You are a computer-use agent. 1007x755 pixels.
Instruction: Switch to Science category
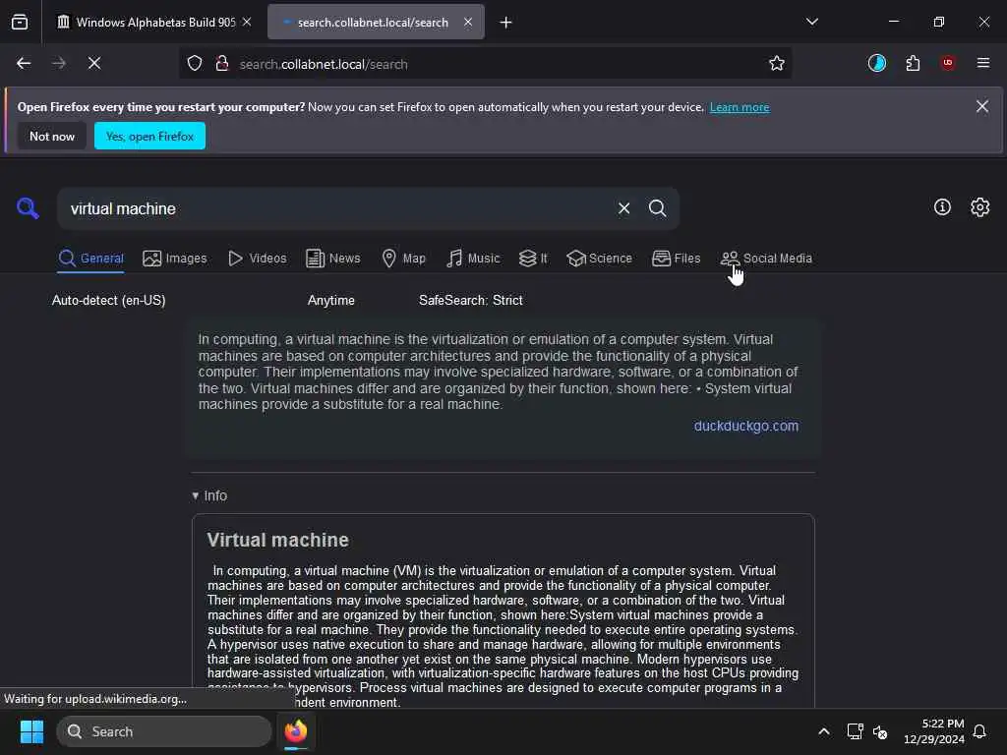click(600, 259)
